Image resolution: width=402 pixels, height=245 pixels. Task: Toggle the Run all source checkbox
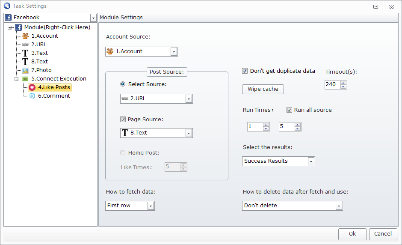pyautogui.click(x=290, y=110)
